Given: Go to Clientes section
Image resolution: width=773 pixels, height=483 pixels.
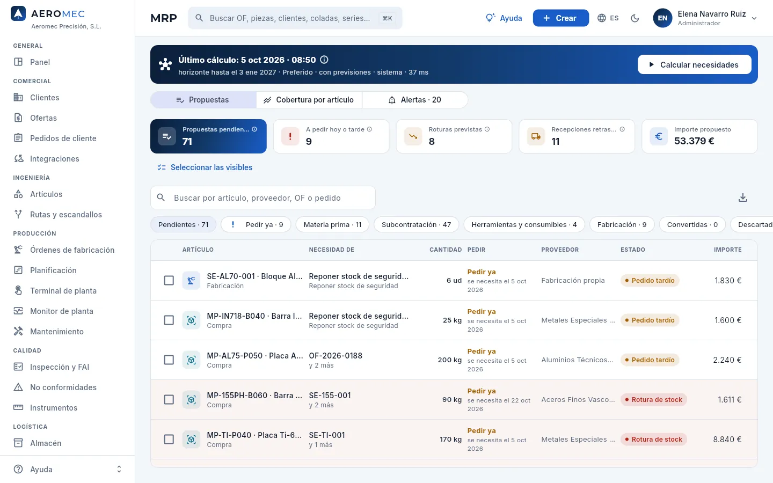Looking at the screenshot, I should click(67, 98).
